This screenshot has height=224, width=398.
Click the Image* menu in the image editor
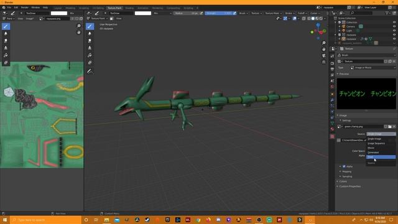[30, 19]
